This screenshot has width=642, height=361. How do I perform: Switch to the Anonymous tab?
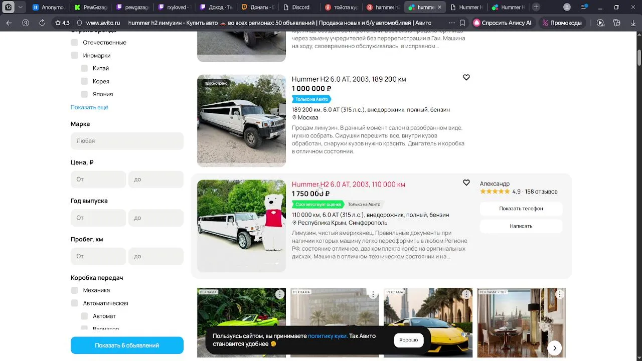49,8
